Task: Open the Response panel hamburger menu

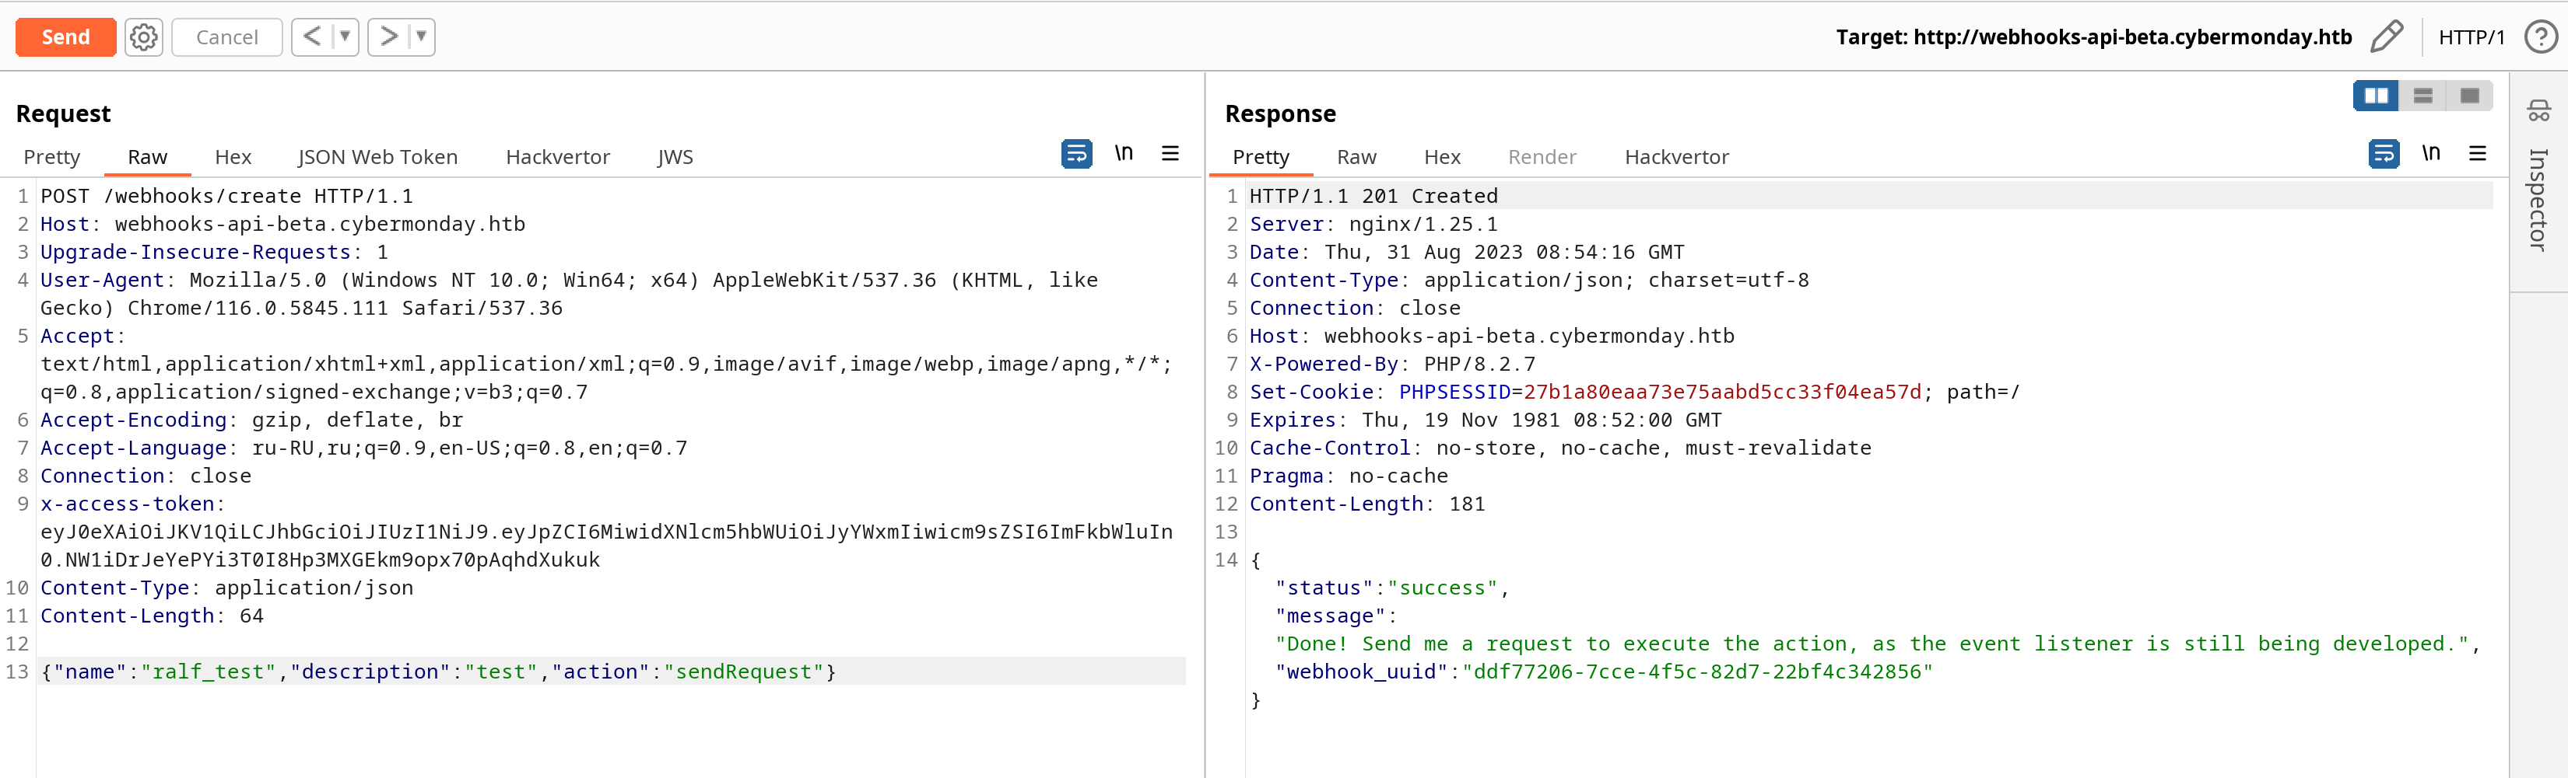Action: pyautogui.click(x=2477, y=153)
